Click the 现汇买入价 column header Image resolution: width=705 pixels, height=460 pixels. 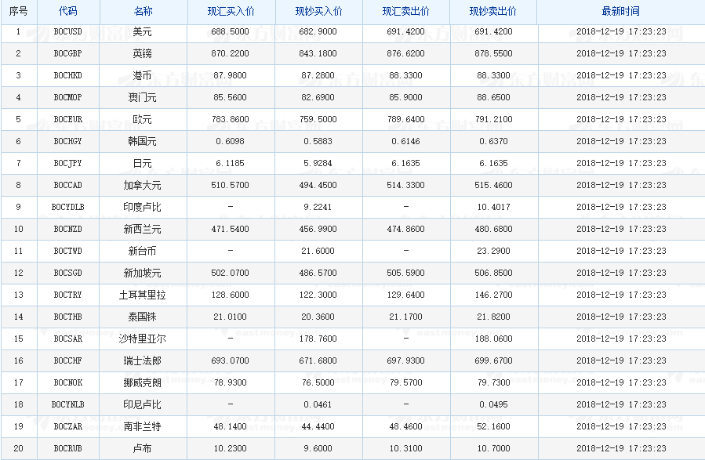click(231, 11)
